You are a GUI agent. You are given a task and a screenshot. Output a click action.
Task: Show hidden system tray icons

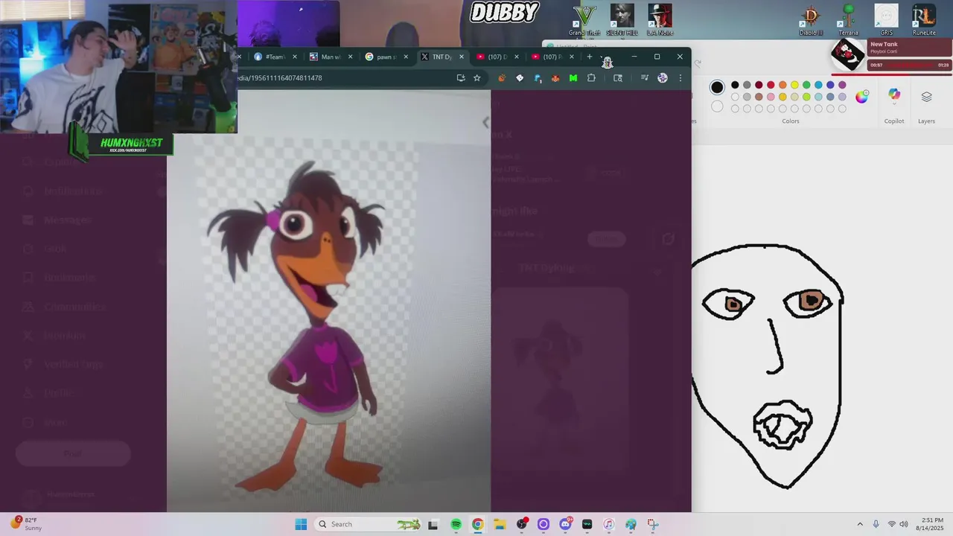pos(860,524)
